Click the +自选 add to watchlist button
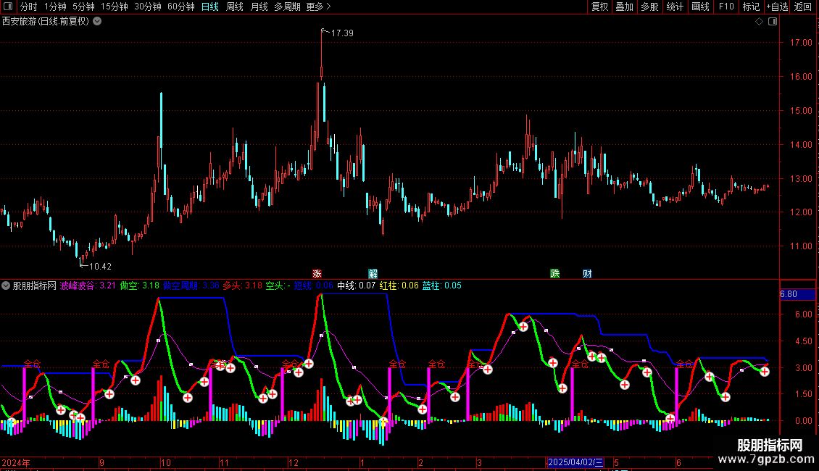Screen dimensions: 819x471 point(777,7)
